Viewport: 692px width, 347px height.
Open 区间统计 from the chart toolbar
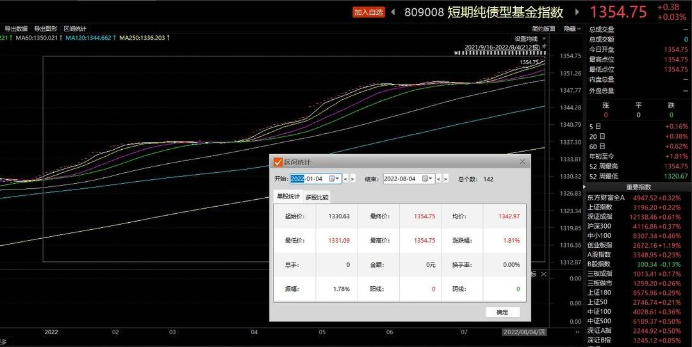coord(76,29)
